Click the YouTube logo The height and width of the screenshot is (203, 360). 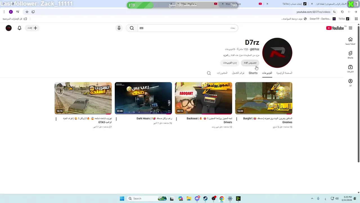point(335,28)
